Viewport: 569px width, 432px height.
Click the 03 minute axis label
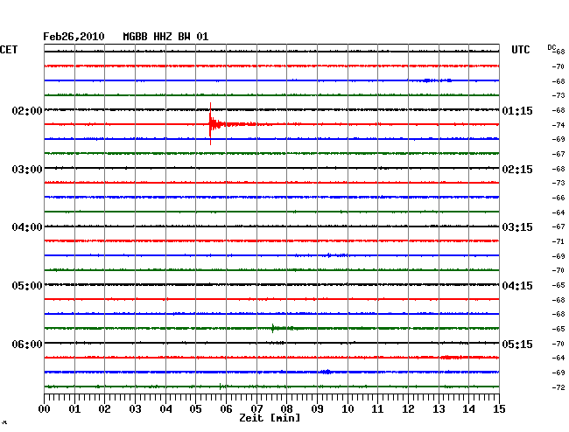[x=135, y=408]
